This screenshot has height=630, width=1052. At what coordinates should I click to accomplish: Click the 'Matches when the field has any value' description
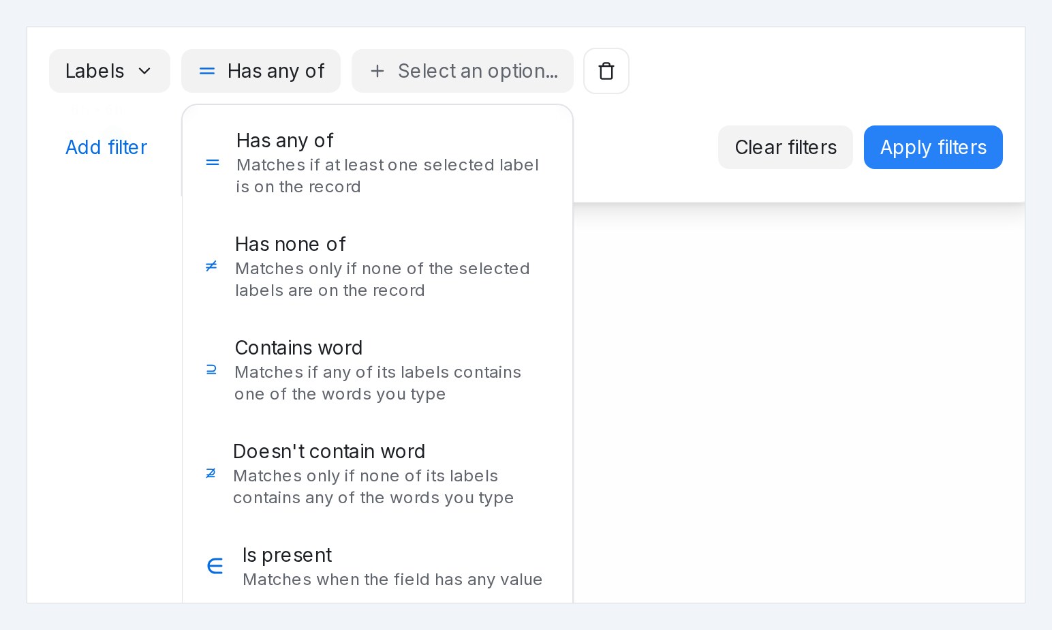(392, 580)
